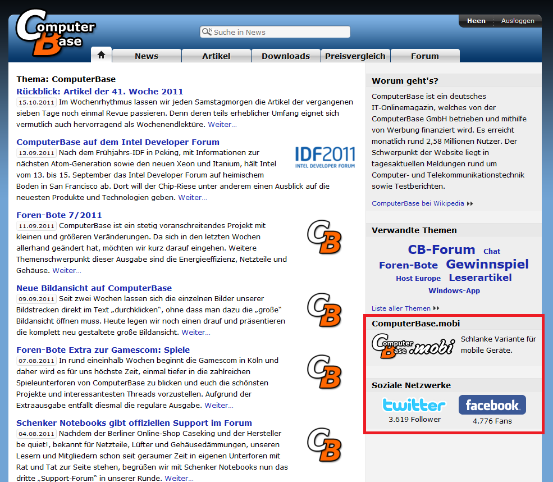Click Weiter link in Neue Bildansicht article
This screenshot has width=553, height=482.
[196, 333]
